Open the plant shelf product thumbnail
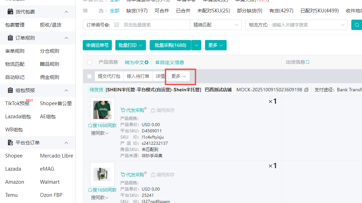The width and height of the screenshot is (362, 203). point(102,174)
